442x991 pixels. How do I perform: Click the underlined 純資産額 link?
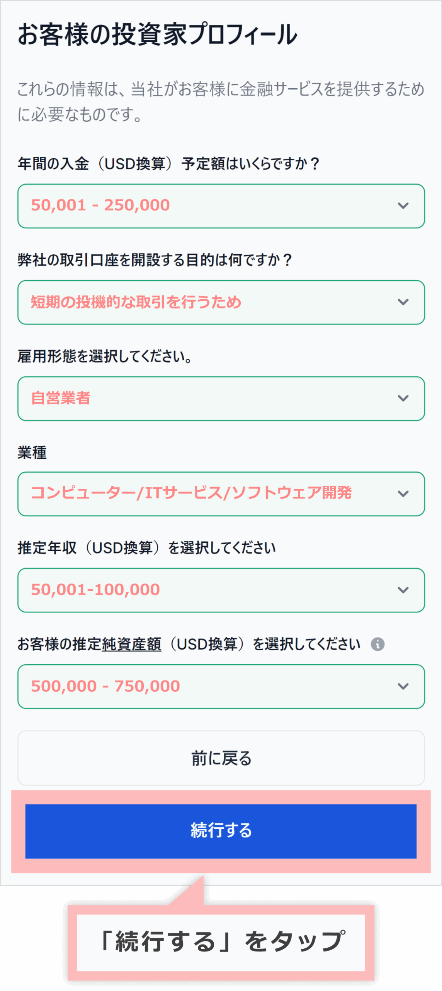[131, 644]
